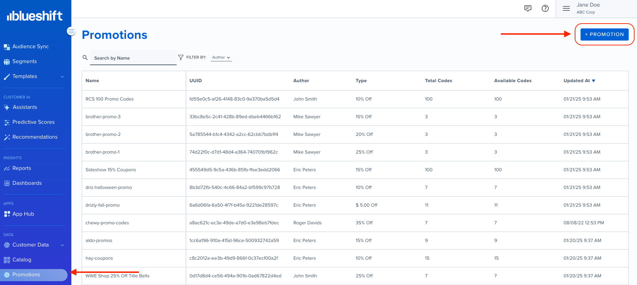Click the Catalog QR icon
This screenshot has width=637, height=285.
point(7,260)
